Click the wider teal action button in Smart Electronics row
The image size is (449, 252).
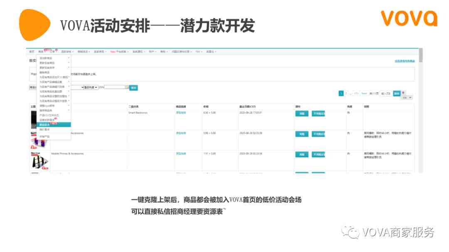tap(318, 114)
